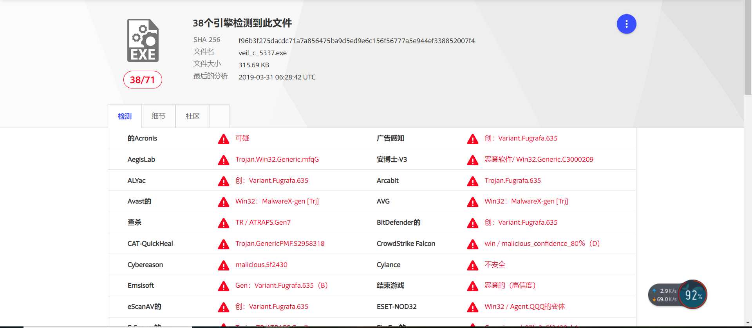The image size is (752, 328).
Task: Click the warning icon for Cybereason
Action: 223,265
